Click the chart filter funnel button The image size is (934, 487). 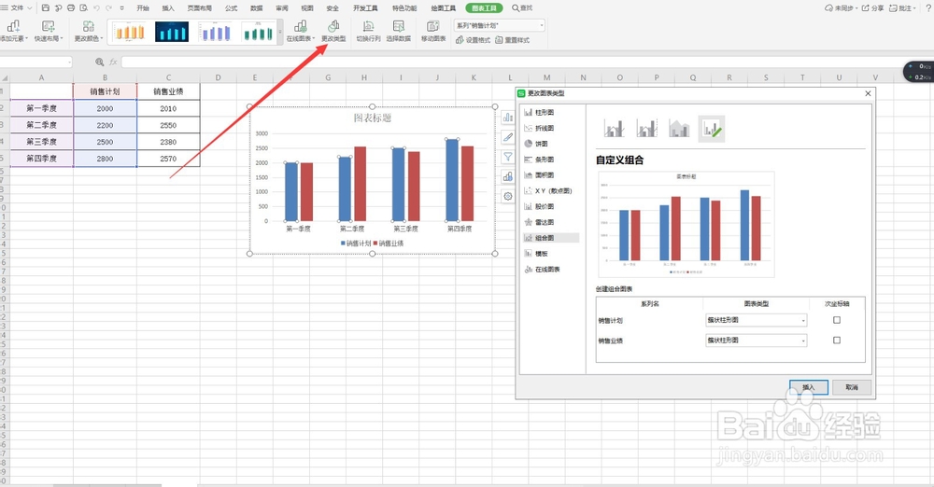(507, 157)
